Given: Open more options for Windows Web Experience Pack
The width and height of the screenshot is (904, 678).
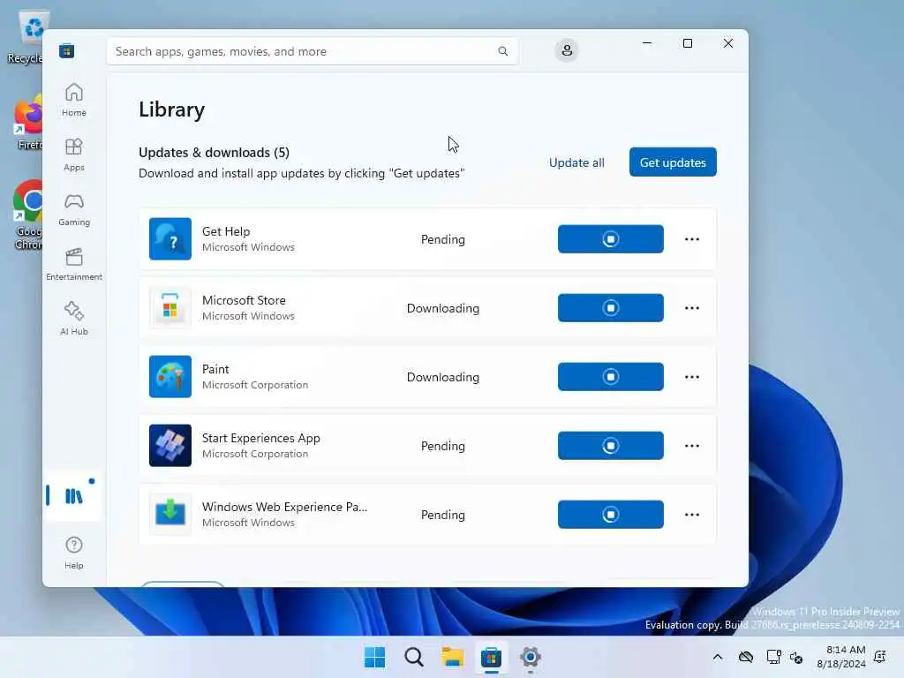Looking at the screenshot, I should pyautogui.click(x=692, y=514).
